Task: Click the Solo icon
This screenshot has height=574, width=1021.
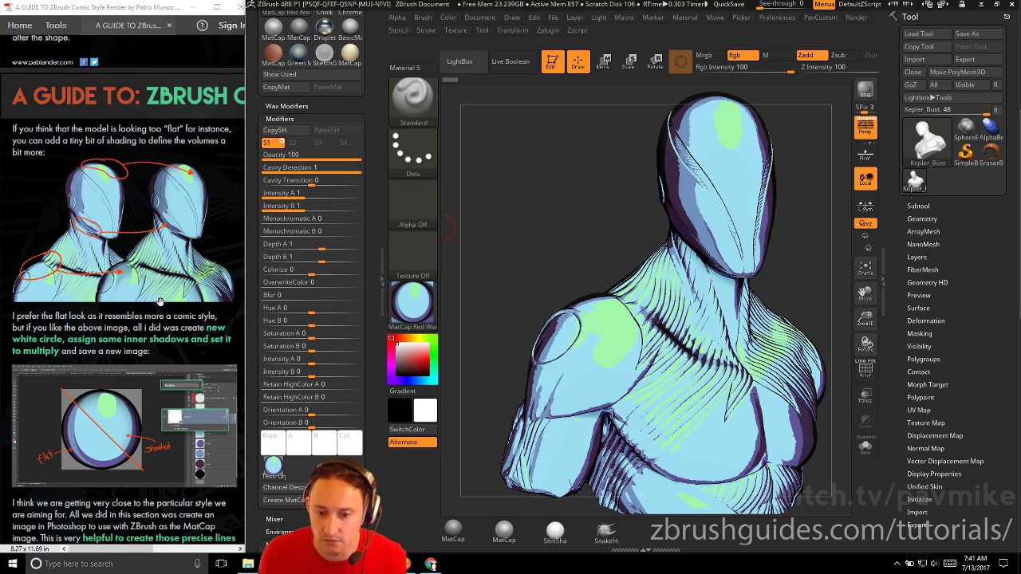Action: [x=865, y=447]
